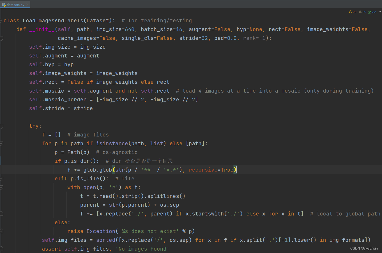The height and width of the screenshot is (253, 382).
Task: Click the 'if p.is_dir():' condition
Action: point(77,161)
